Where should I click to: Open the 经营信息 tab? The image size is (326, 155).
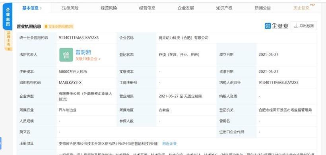coord(147,8)
